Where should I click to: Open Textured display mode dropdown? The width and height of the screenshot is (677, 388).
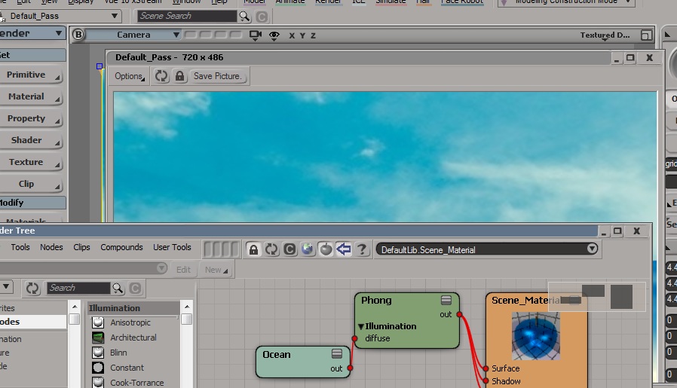(x=605, y=35)
